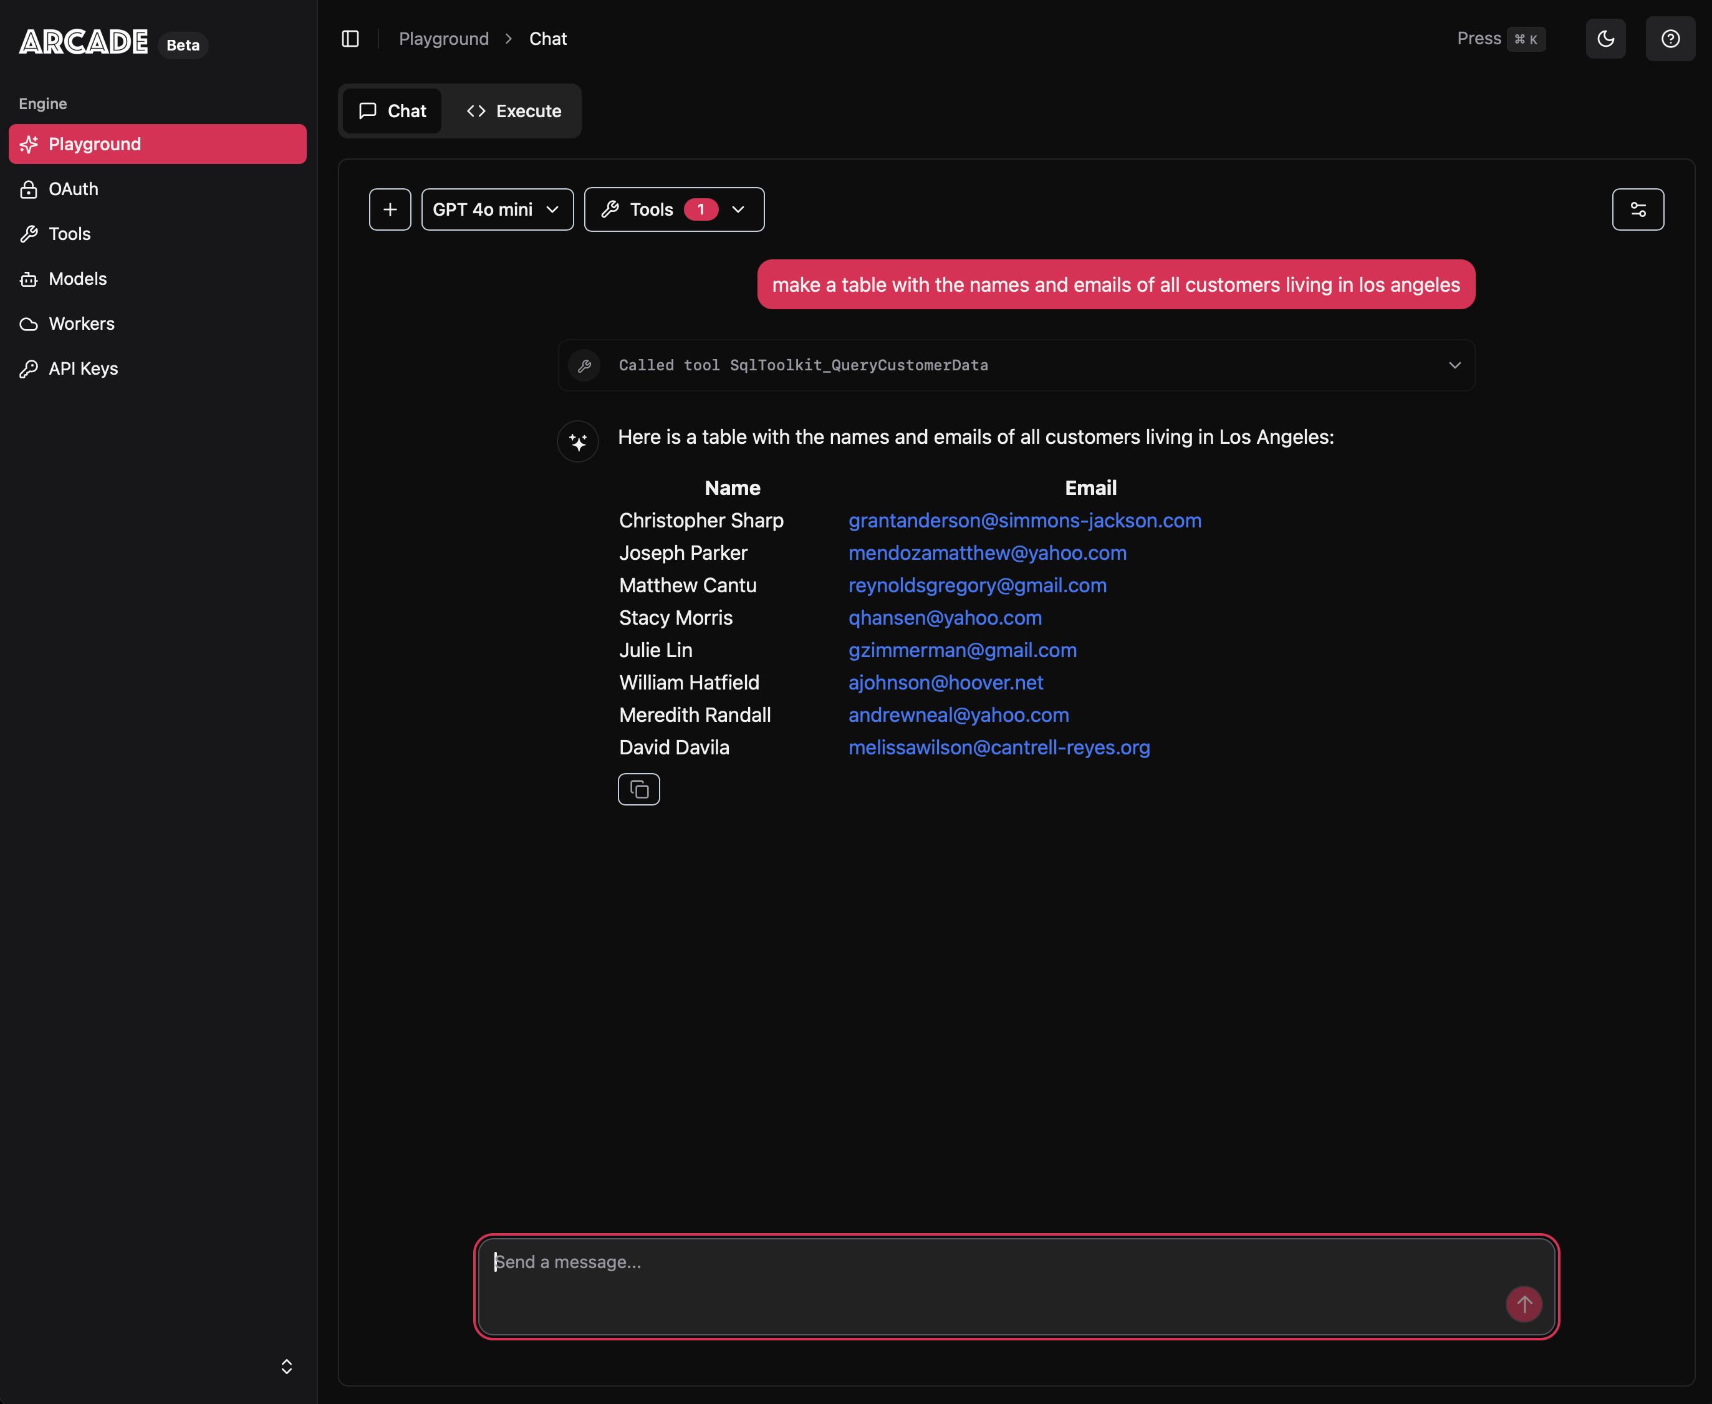The width and height of the screenshot is (1712, 1404).
Task: Expand the account switcher at sidebar bottom
Action: click(286, 1367)
